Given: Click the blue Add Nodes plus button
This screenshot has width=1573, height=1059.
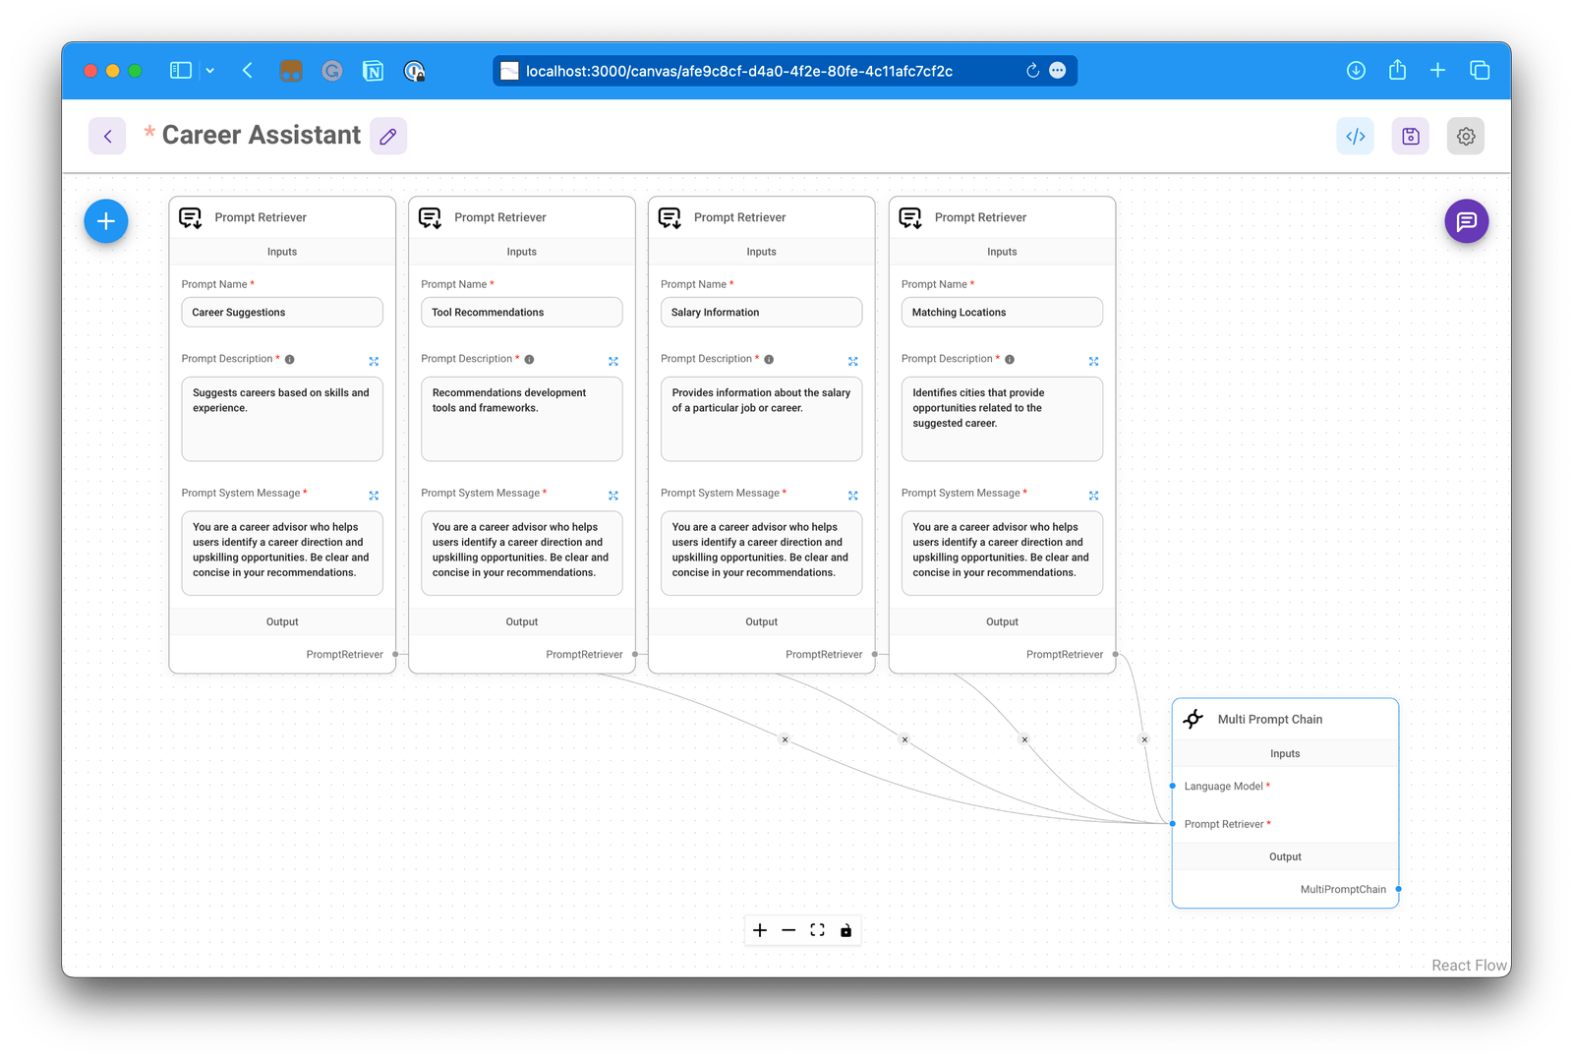Looking at the screenshot, I should (106, 221).
